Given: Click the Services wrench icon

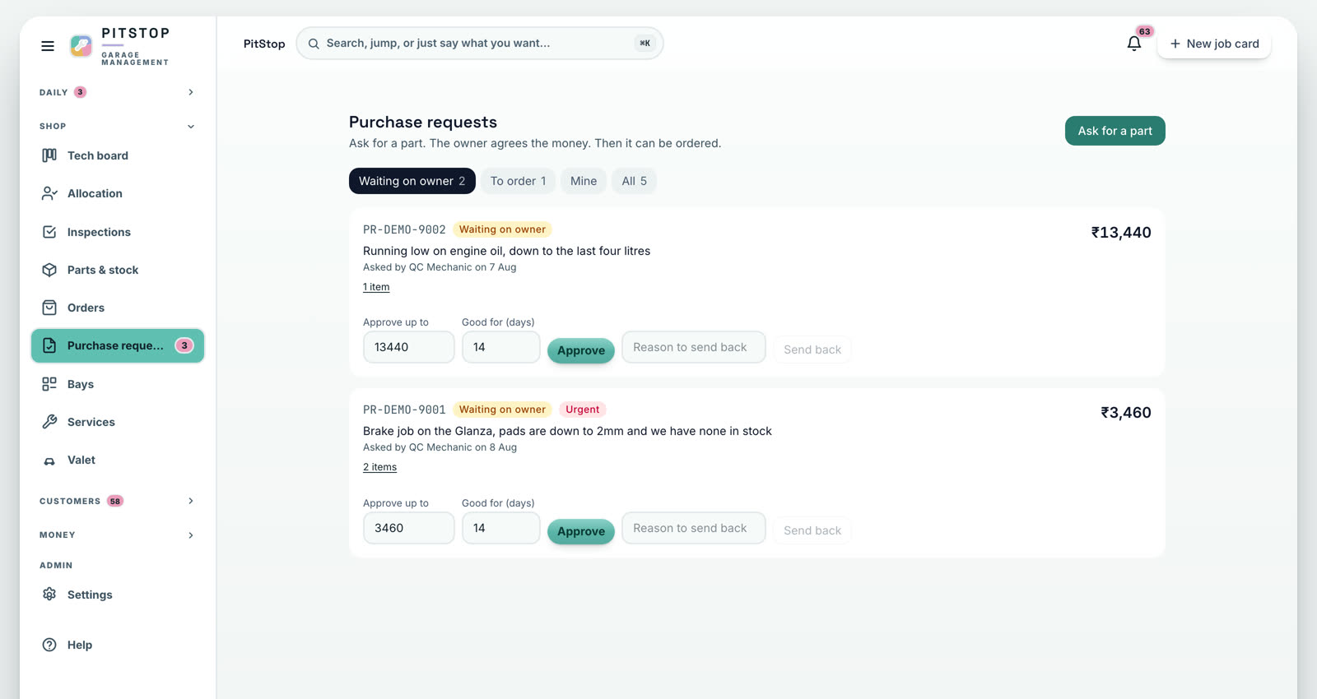Looking at the screenshot, I should coord(49,422).
